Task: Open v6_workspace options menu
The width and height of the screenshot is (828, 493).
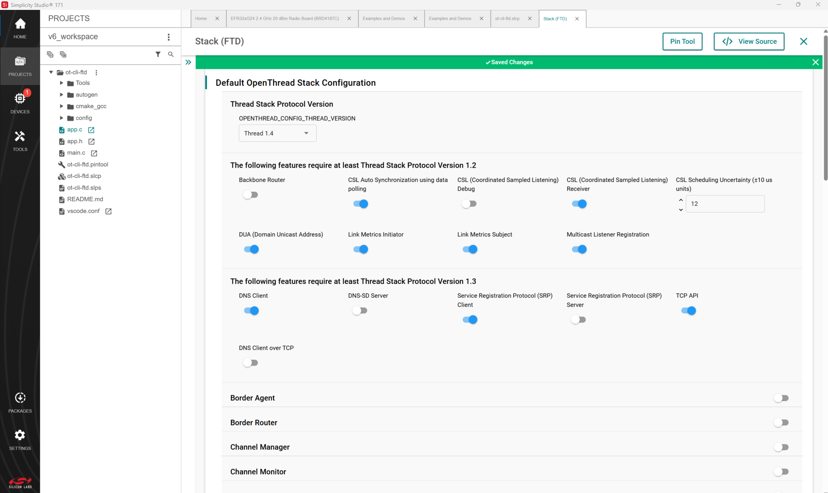Action: 169,37
